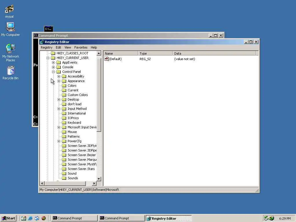Click the Registry Editor title bar icon
The image size is (296, 222).
(x=42, y=42)
